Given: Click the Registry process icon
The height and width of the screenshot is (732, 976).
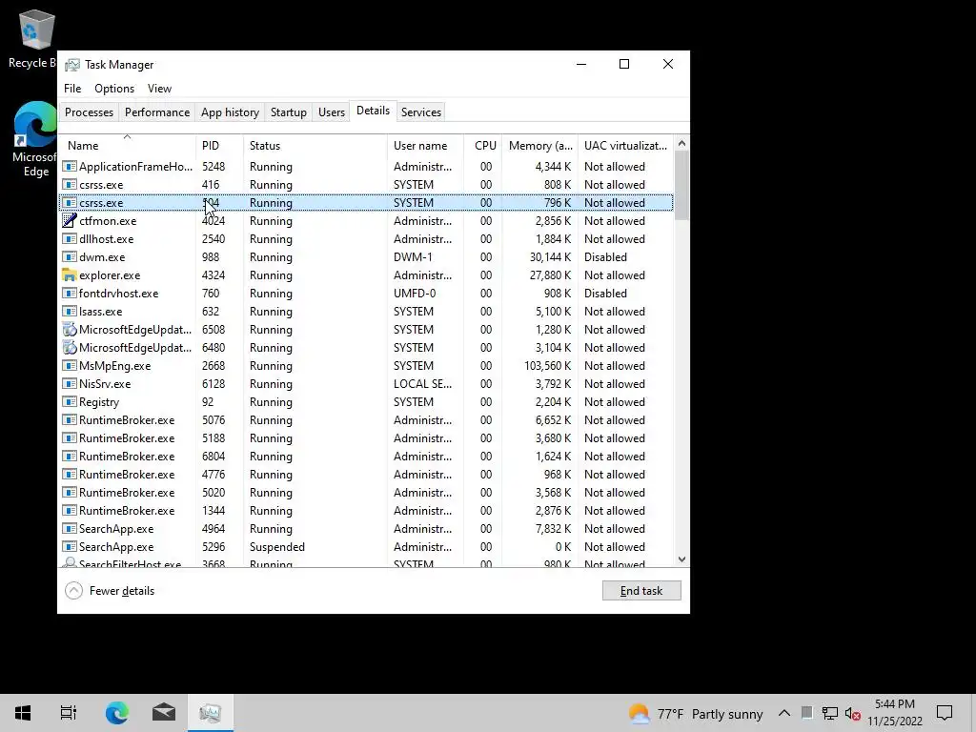Looking at the screenshot, I should [70, 402].
